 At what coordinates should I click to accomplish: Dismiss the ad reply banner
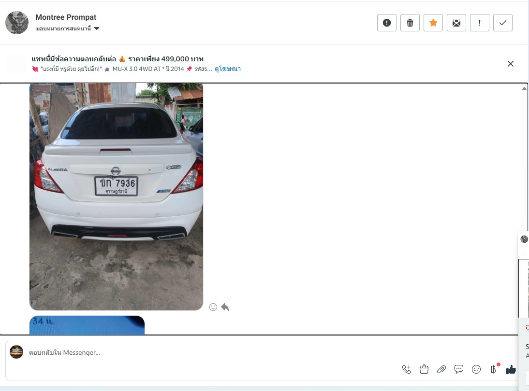coord(510,64)
